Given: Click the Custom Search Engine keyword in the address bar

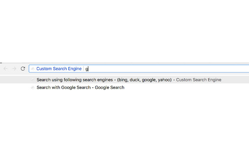Looking at the screenshot, I should 59,69.
